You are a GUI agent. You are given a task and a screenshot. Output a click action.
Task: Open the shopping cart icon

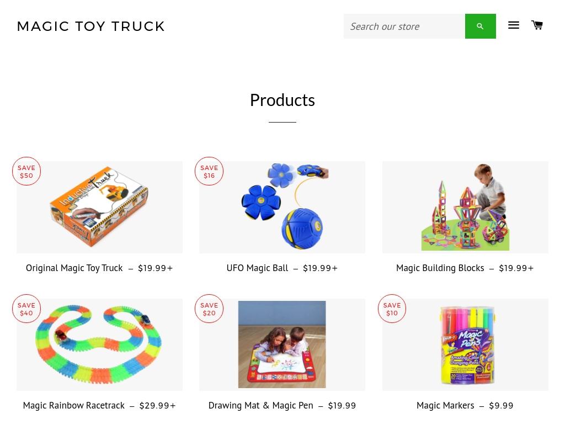[x=537, y=25]
